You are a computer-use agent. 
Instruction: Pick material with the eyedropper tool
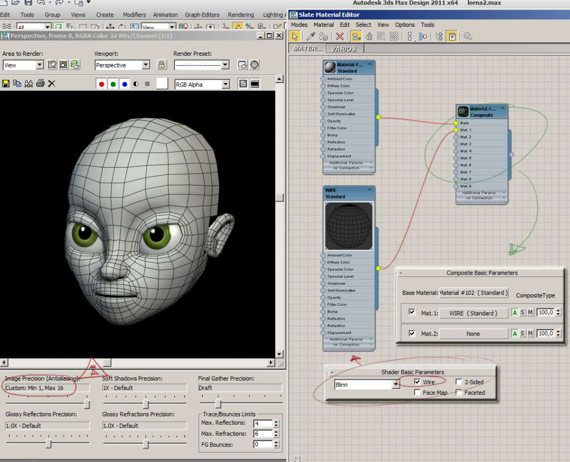point(311,36)
